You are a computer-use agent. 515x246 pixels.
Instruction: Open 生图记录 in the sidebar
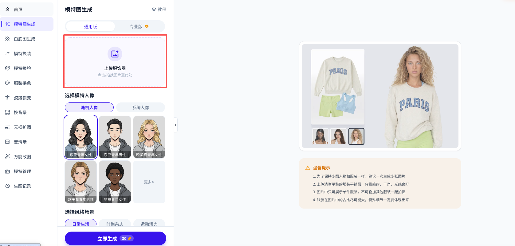(x=27, y=186)
